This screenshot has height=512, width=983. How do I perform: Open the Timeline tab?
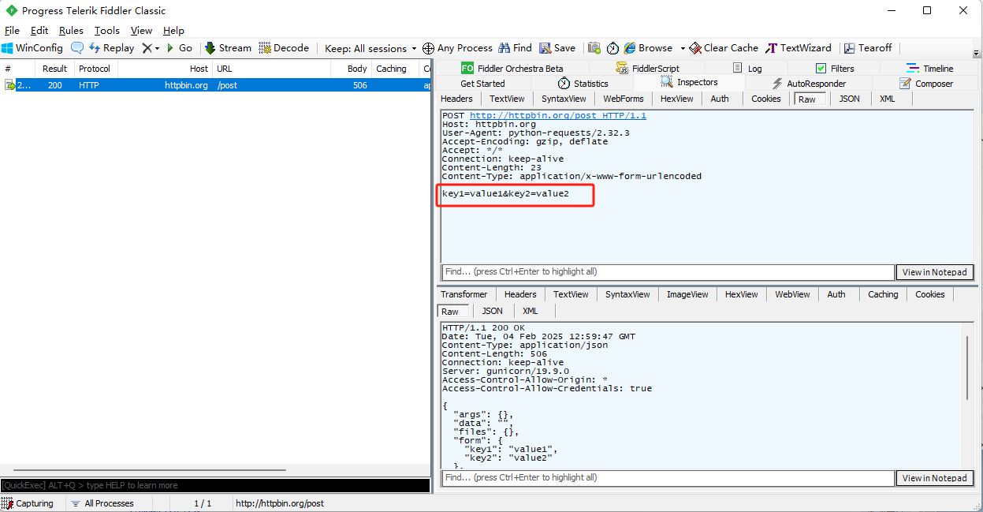pos(930,69)
